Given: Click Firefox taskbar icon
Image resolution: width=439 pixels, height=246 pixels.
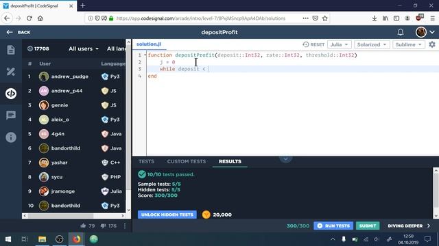Looking at the screenshot, I should click(76, 239).
